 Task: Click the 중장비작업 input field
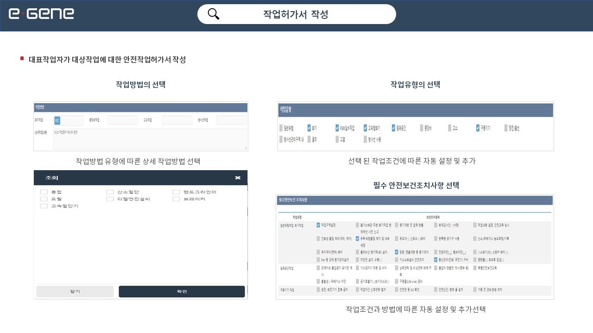pyautogui.click(x=123, y=120)
